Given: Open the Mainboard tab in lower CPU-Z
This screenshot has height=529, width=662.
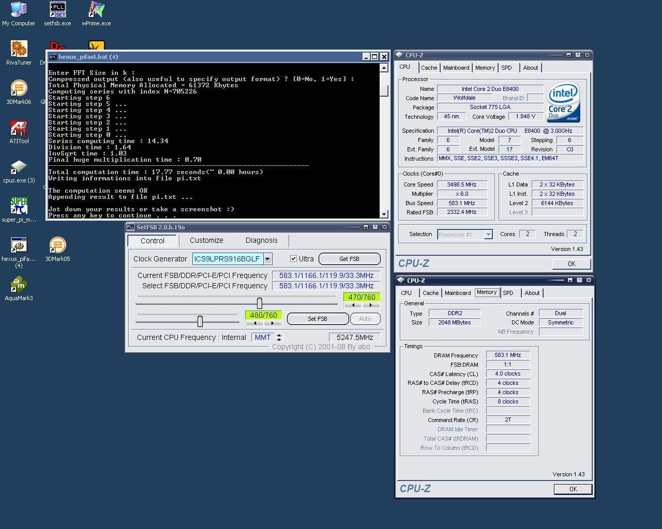Looking at the screenshot, I should click(458, 293).
